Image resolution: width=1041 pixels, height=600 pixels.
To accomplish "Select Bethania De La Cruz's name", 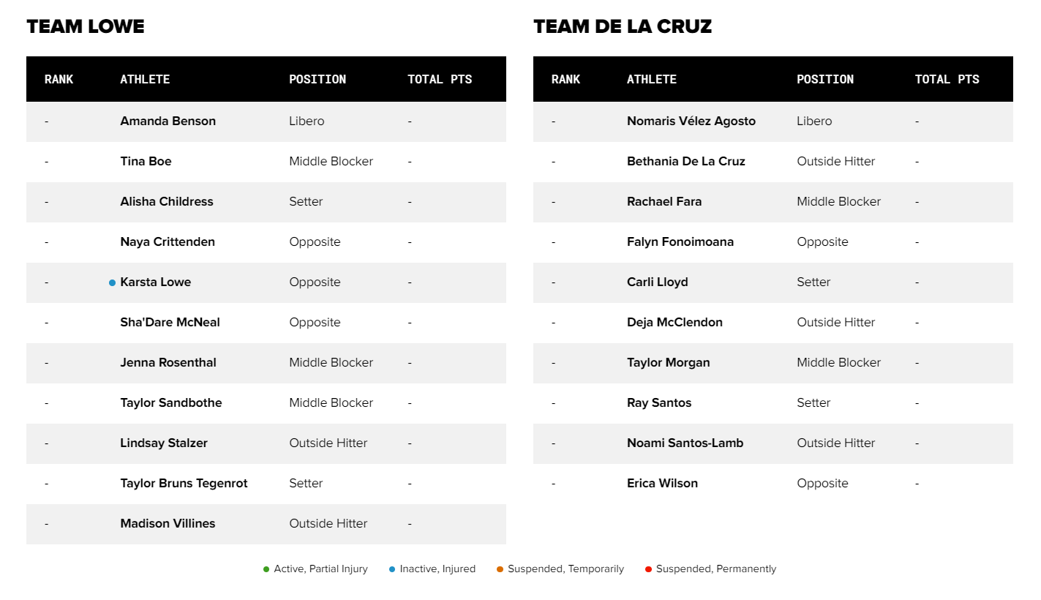I will (686, 162).
